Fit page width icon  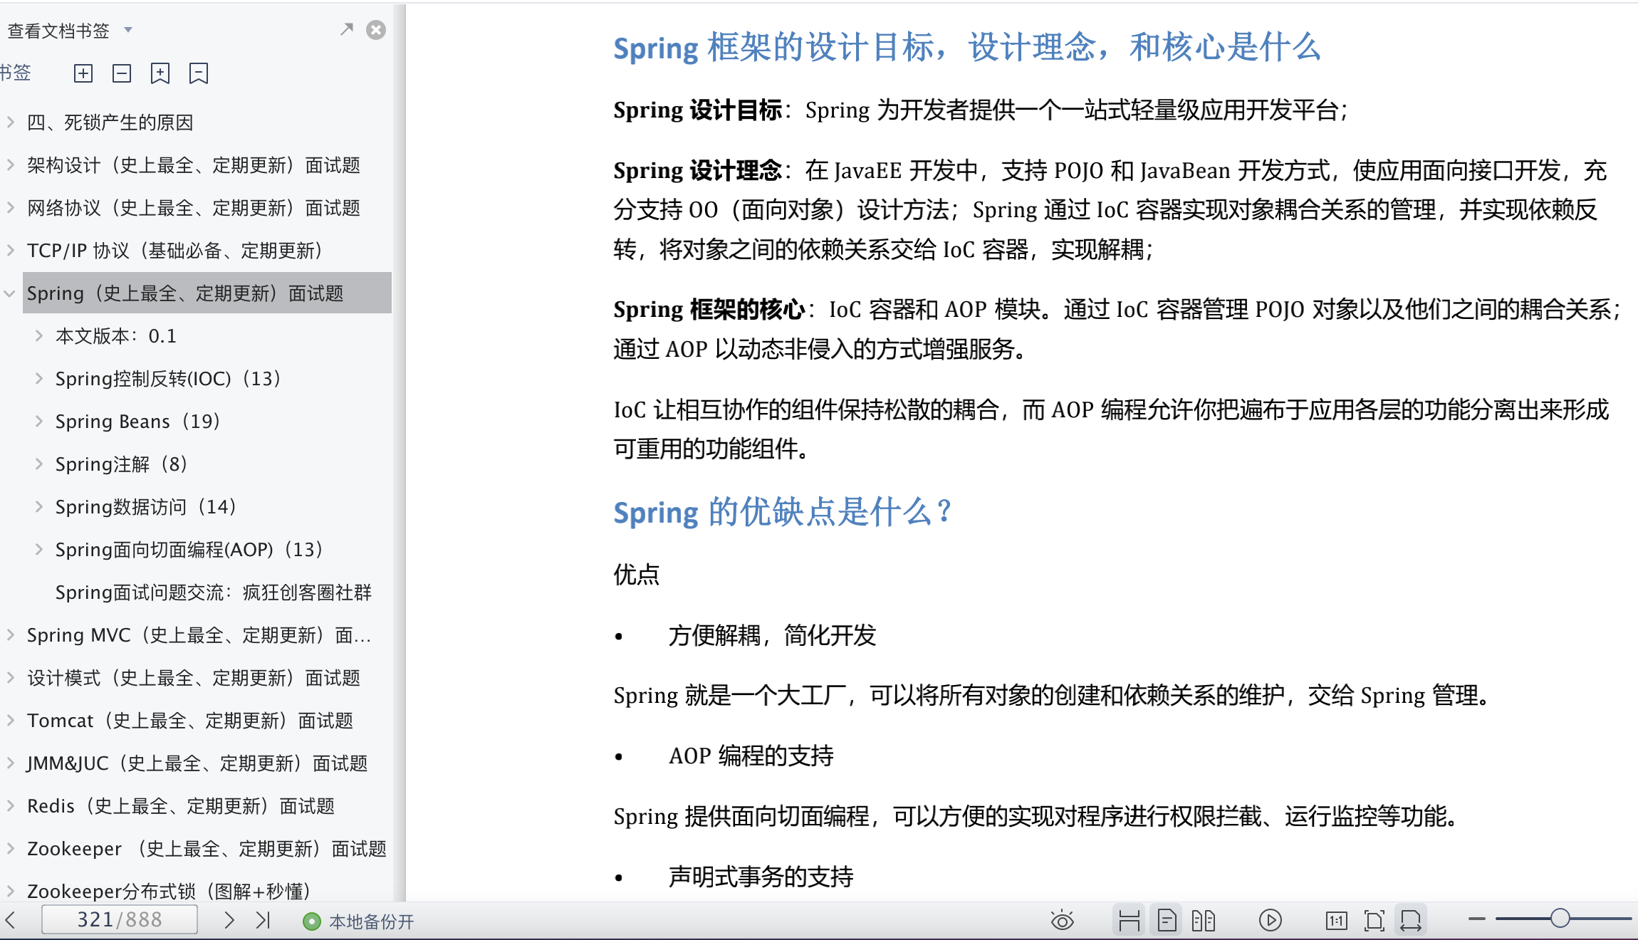1411,920
